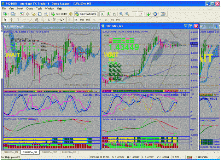Switch timeframe to MN
Viewport: 221px width, 160px height.
point(118,20)
